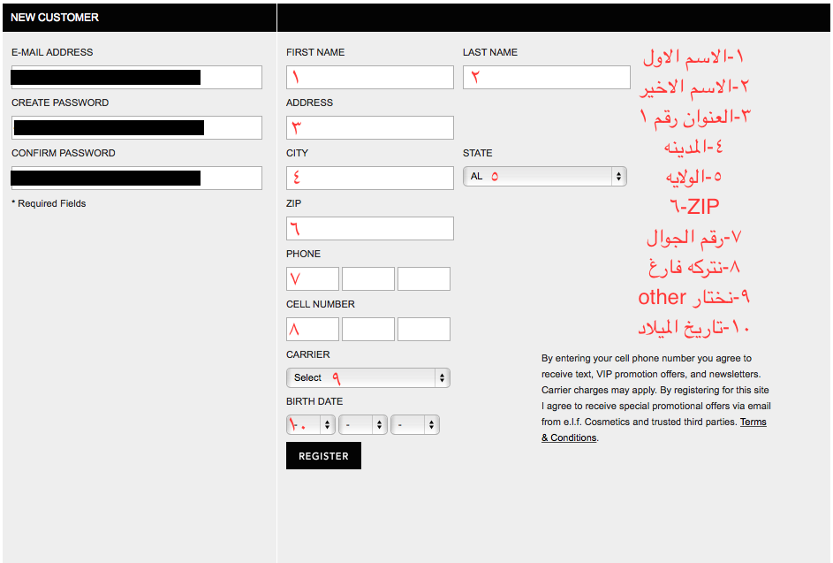
Task: Focus the Create Password field
Action: 137,127
